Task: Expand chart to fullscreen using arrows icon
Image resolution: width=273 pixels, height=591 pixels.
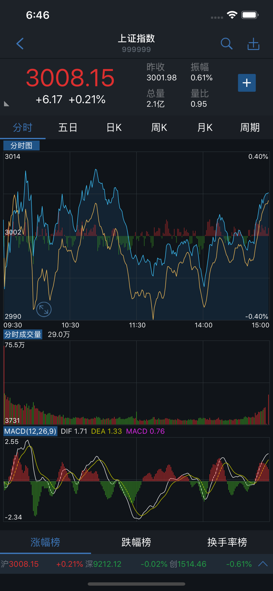Action: (44, 310)
